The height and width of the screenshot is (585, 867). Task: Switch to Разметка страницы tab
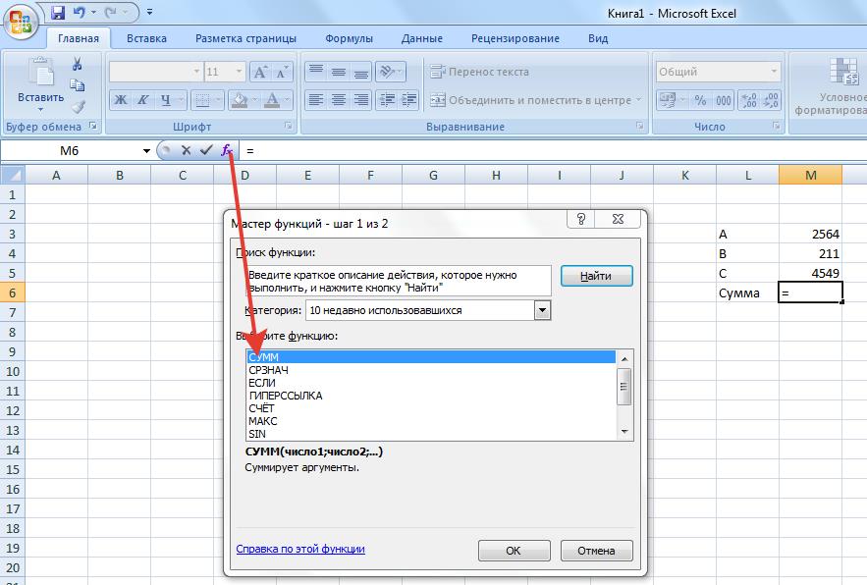click(245, 38)
